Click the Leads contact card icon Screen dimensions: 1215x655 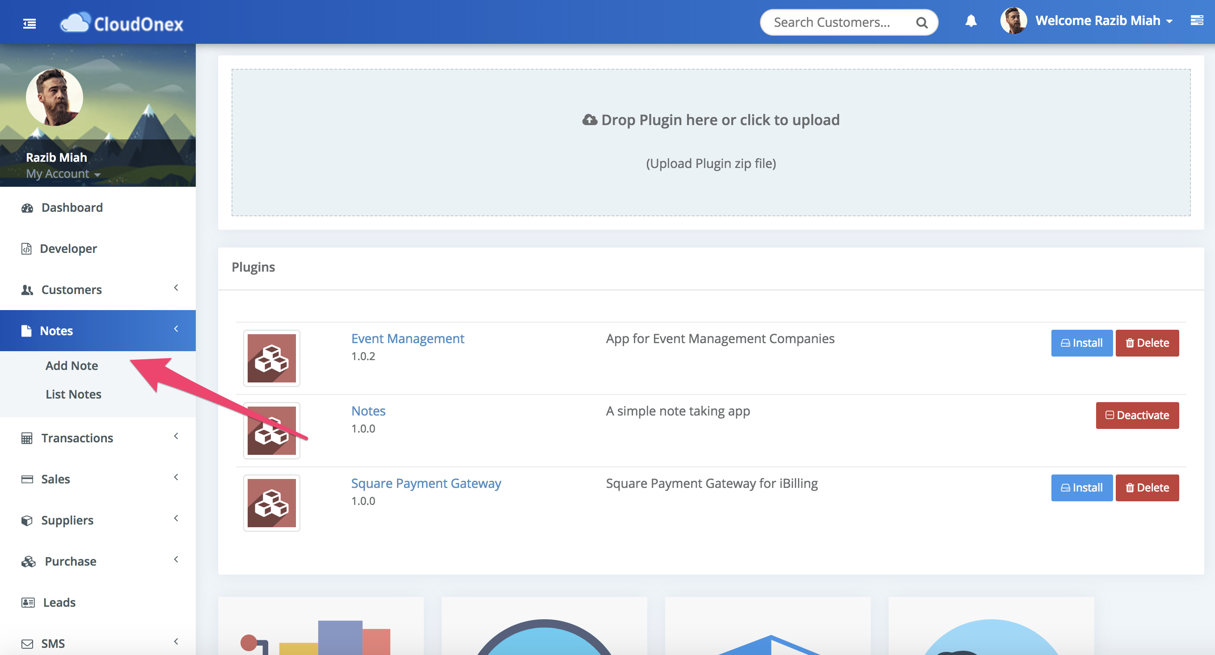28,602
